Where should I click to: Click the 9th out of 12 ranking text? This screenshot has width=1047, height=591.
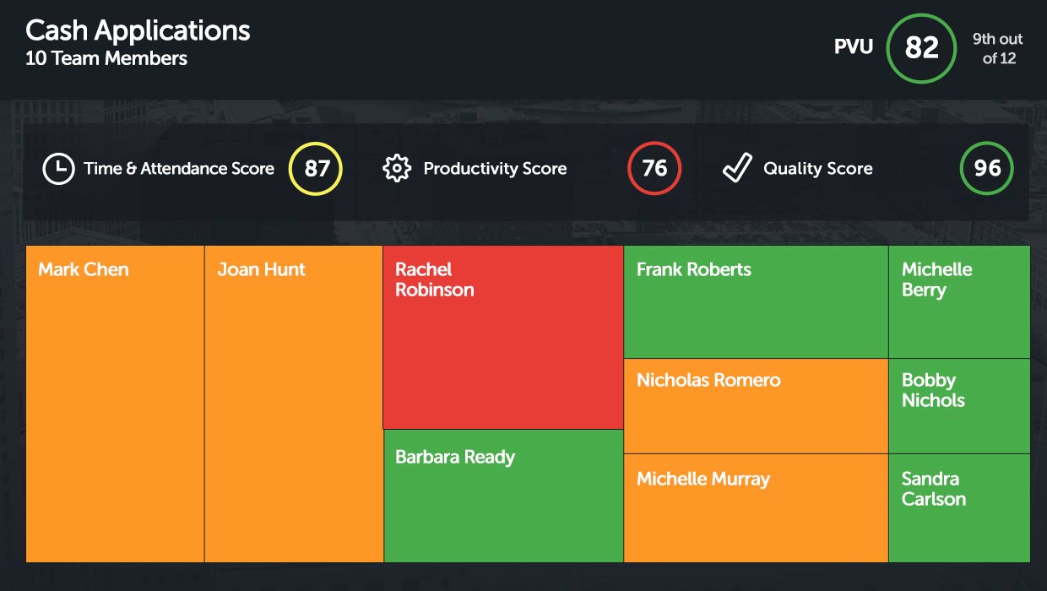998,49
